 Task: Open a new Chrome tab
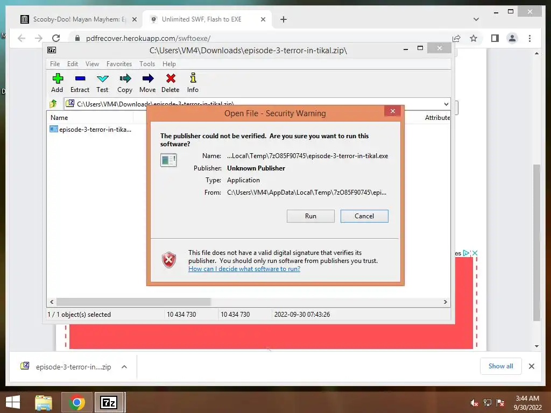[x=283, y=19]
